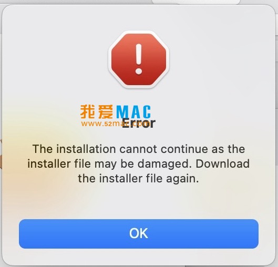Click the word 'damaged' in the message

click(163, 164)
